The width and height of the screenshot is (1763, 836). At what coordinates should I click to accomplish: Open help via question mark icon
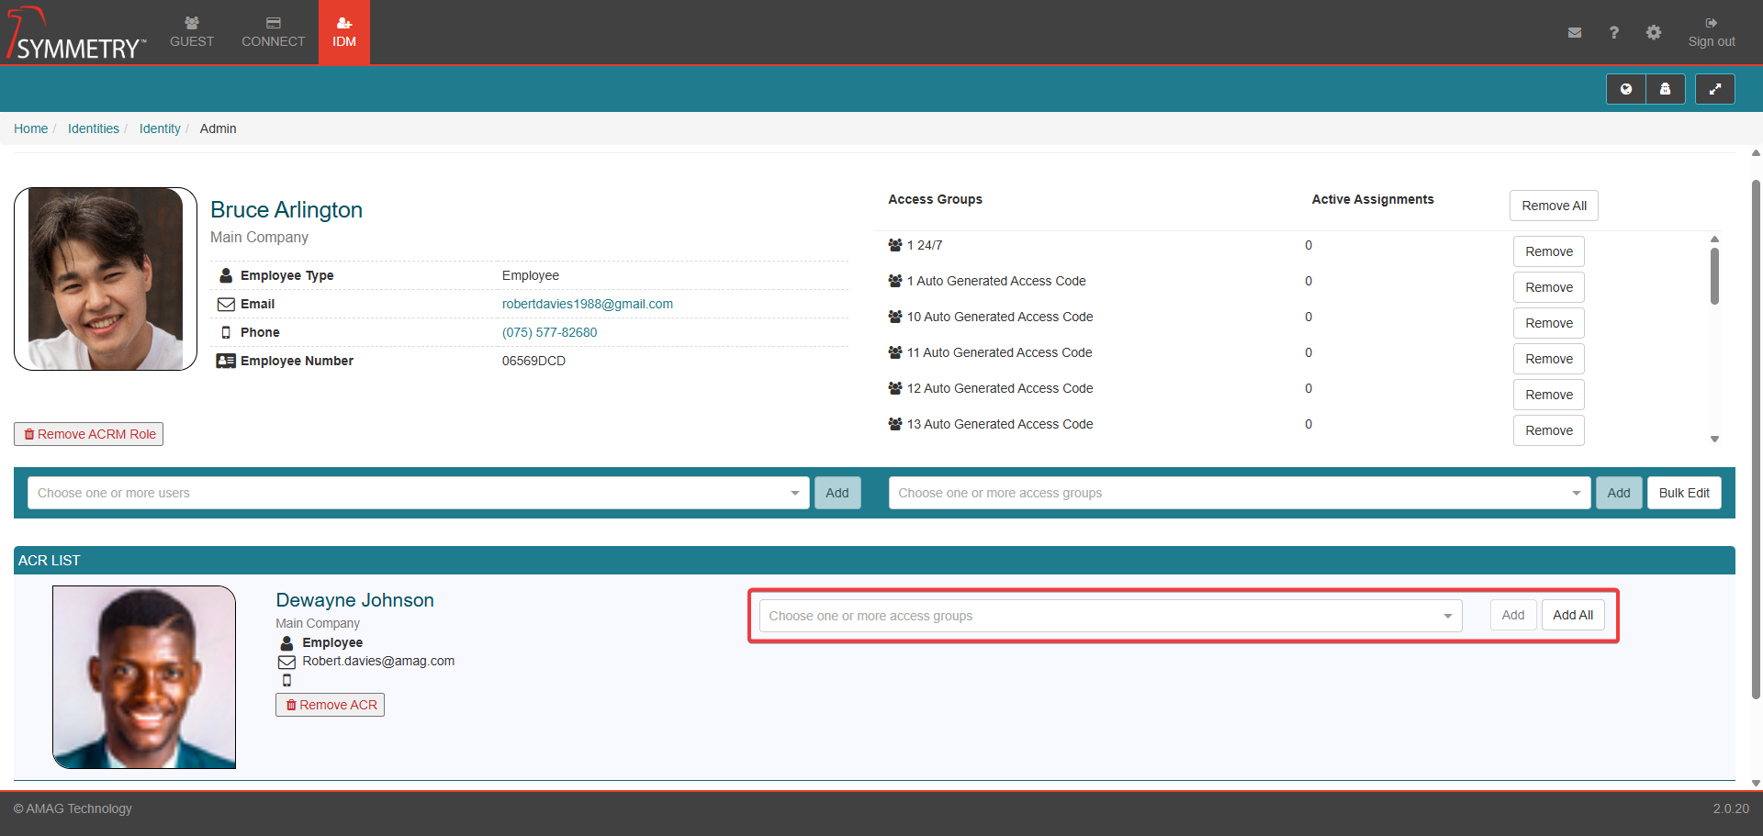1613,33
